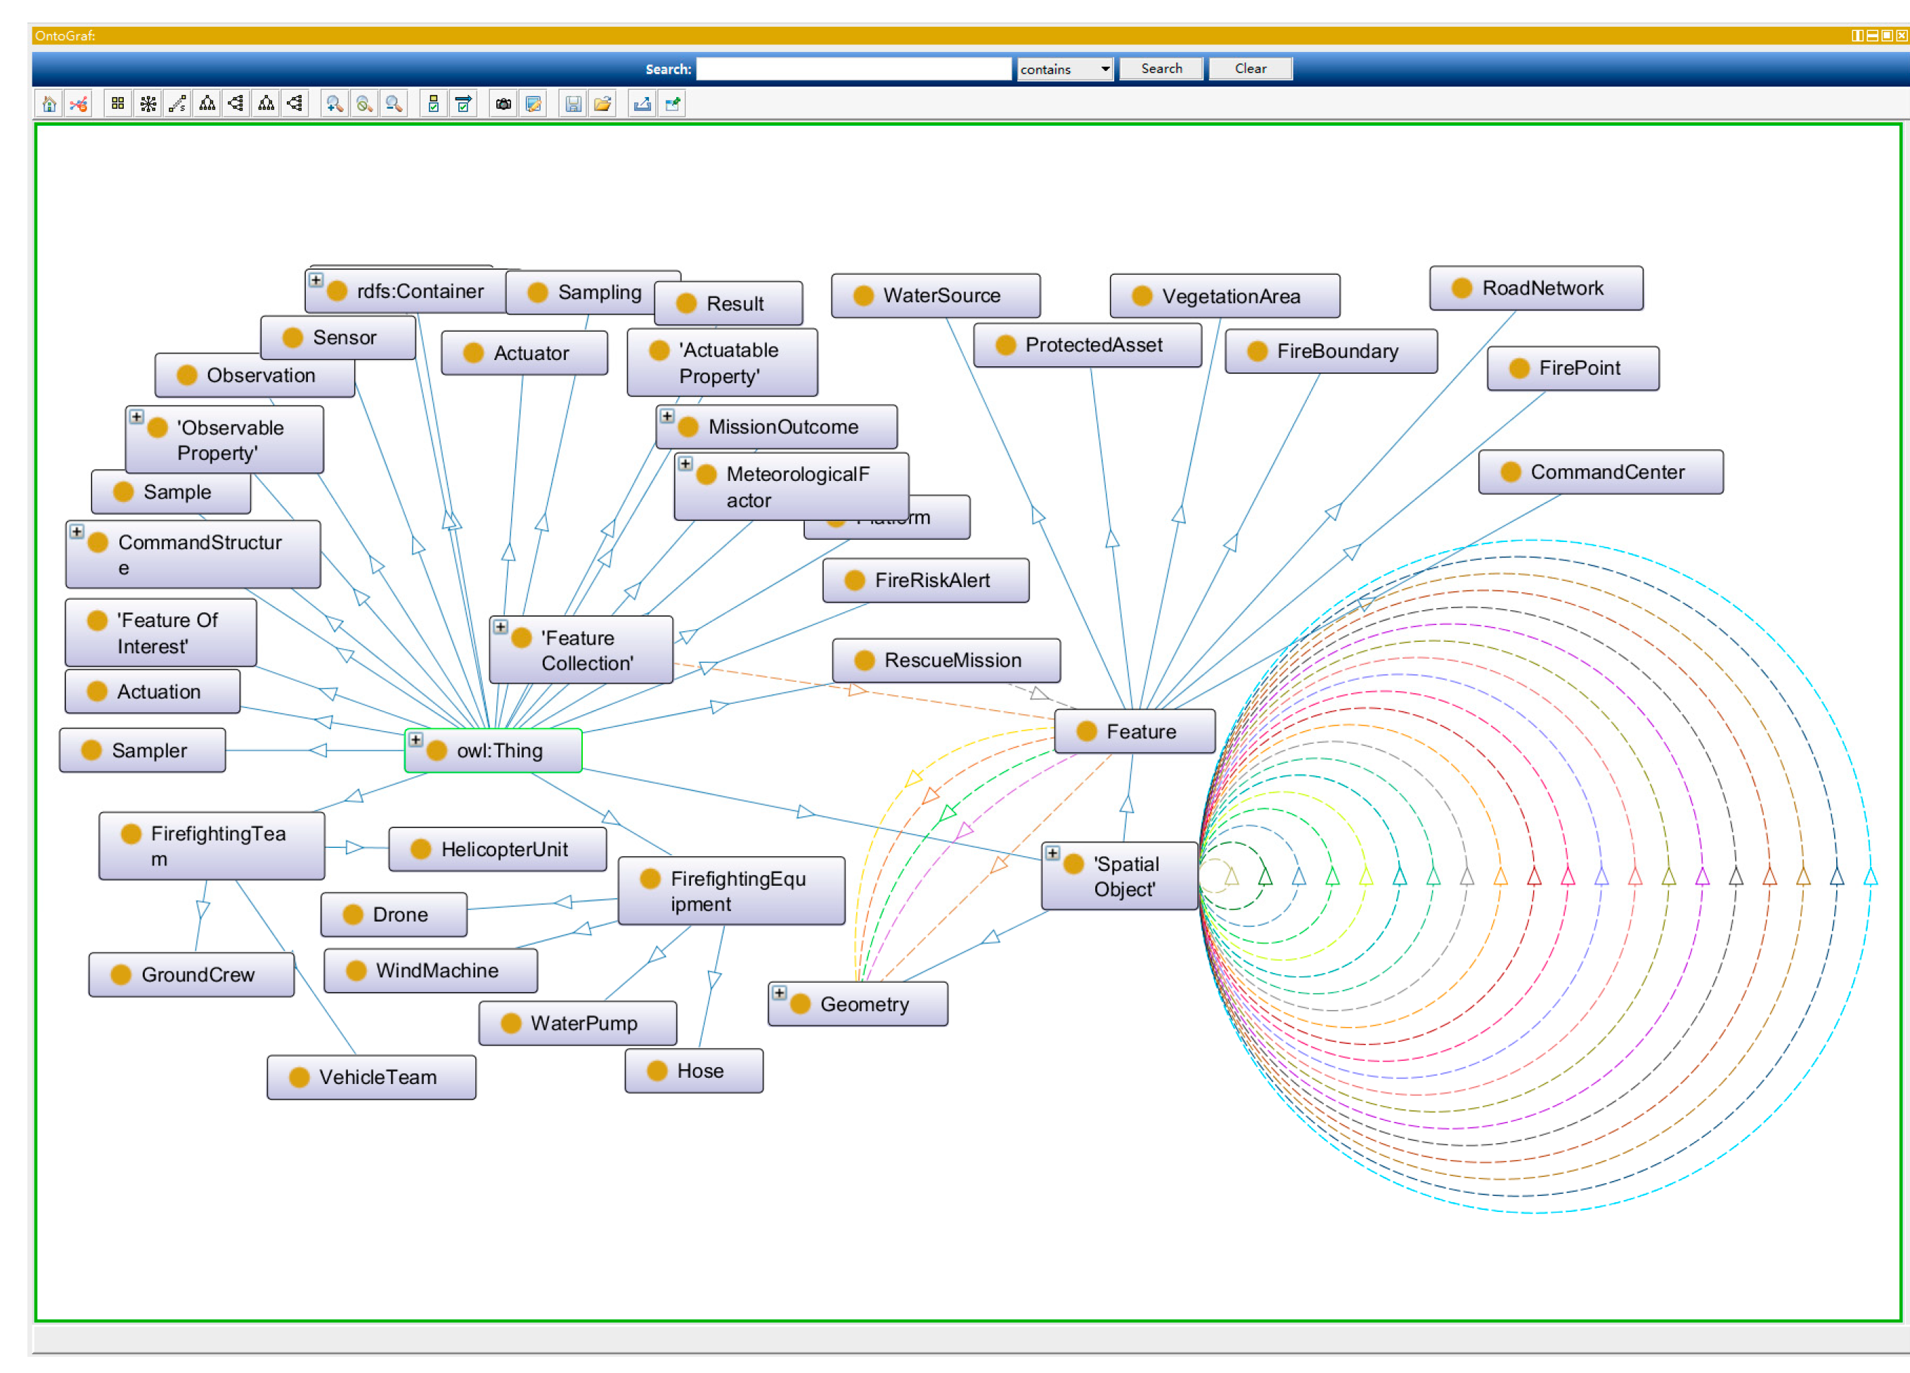Click the Clear button
The width and height of the screenshot is (1910, 1373).
(x=1250, y=69)
